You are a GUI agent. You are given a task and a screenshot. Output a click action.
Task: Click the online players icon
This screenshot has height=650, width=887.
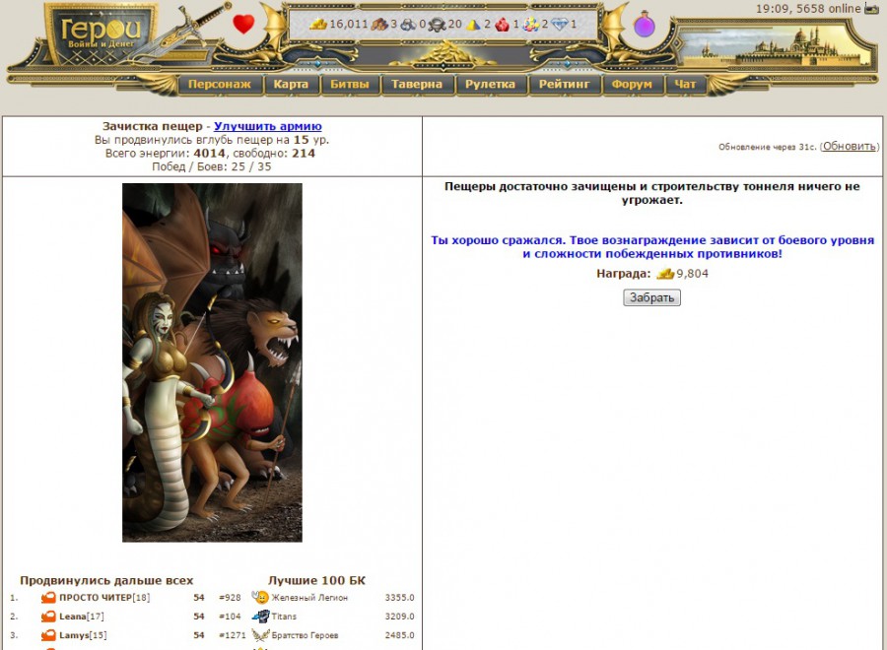point(871,9)
